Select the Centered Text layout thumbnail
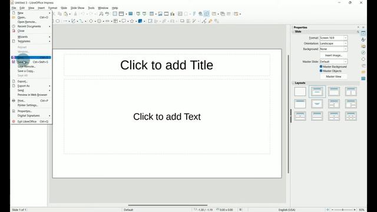The height and width of the screenshot is (212, 377). pyautogui.click(x=317, y=104)
